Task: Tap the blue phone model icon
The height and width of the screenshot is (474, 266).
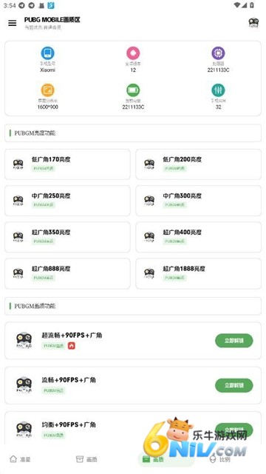Action: pyautogui.click(x=47, y=53)
